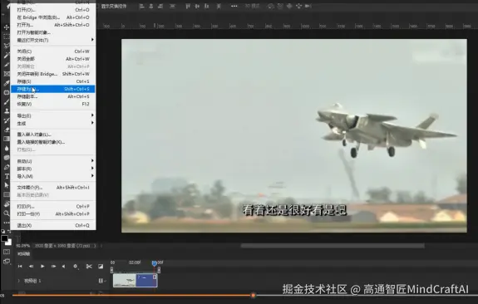478x304 pixels.
Task: Open the extra tools three-dot button in the toolbox
Action: point(6,223)
